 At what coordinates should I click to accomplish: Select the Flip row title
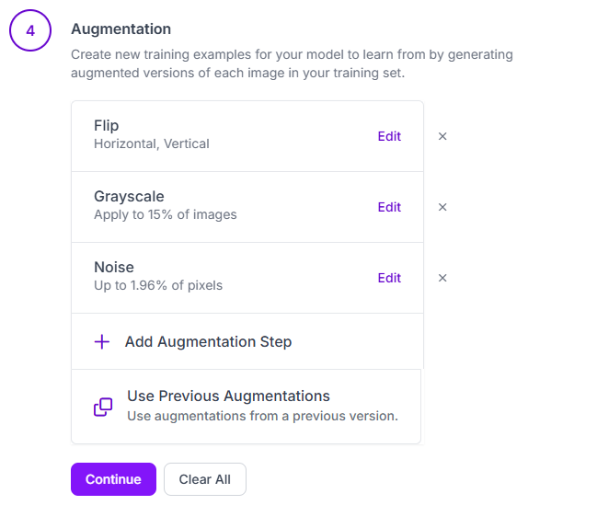tap(106, 126)
